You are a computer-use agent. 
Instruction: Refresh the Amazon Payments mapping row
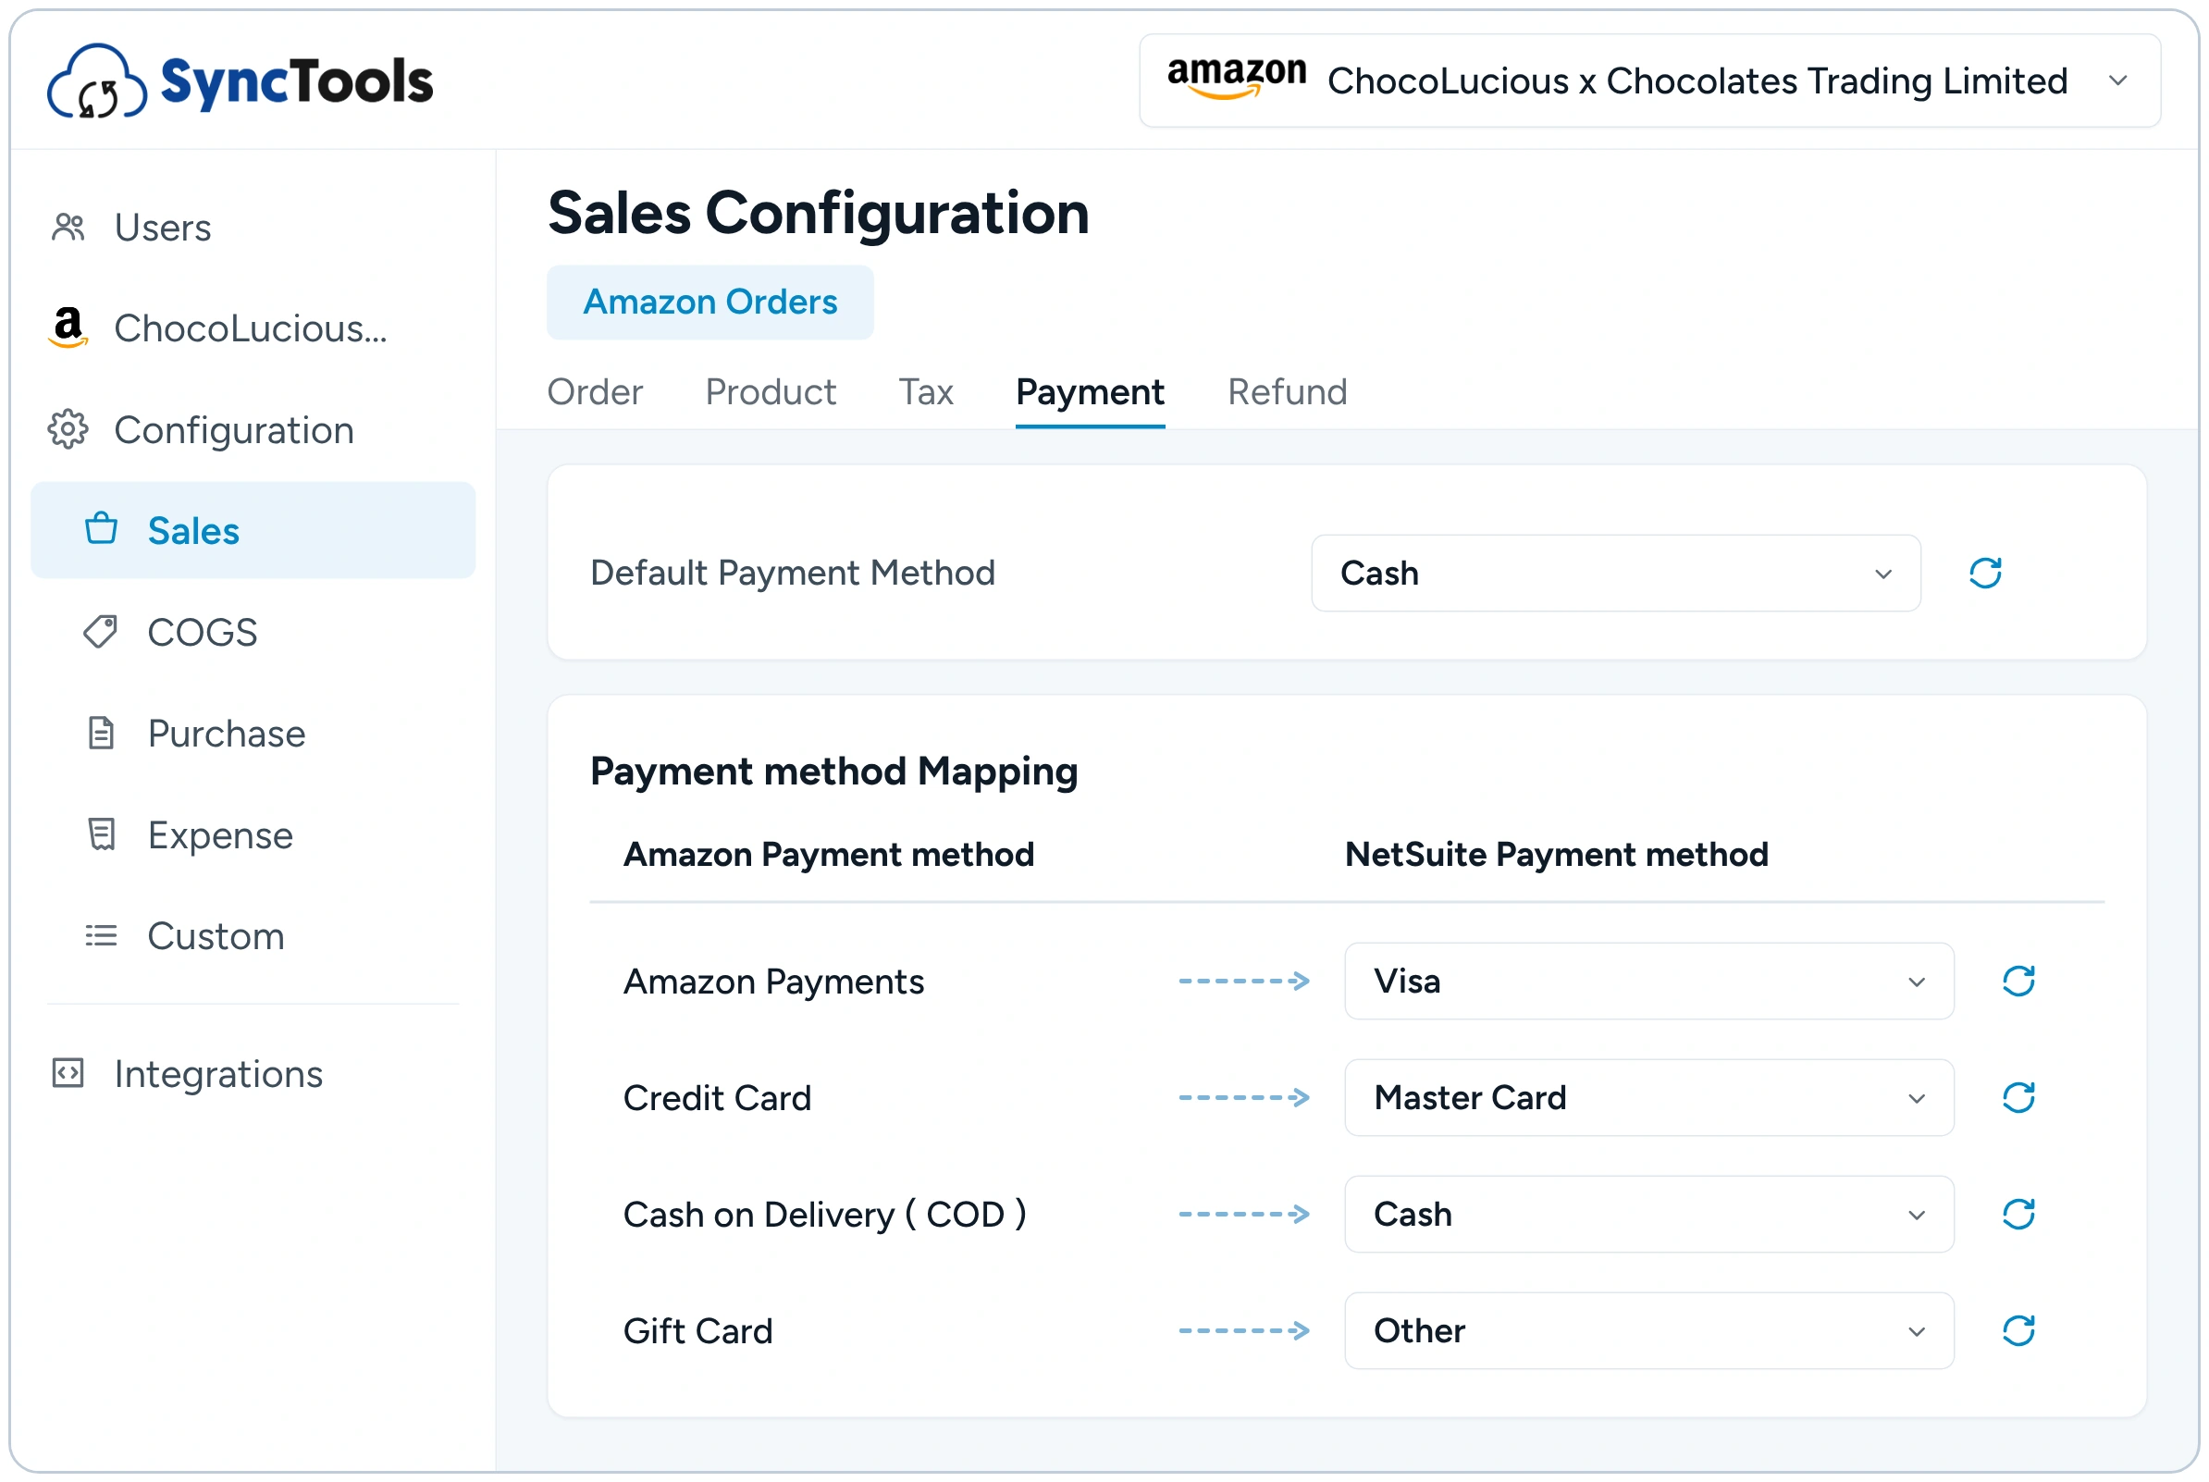[2018, 982]
